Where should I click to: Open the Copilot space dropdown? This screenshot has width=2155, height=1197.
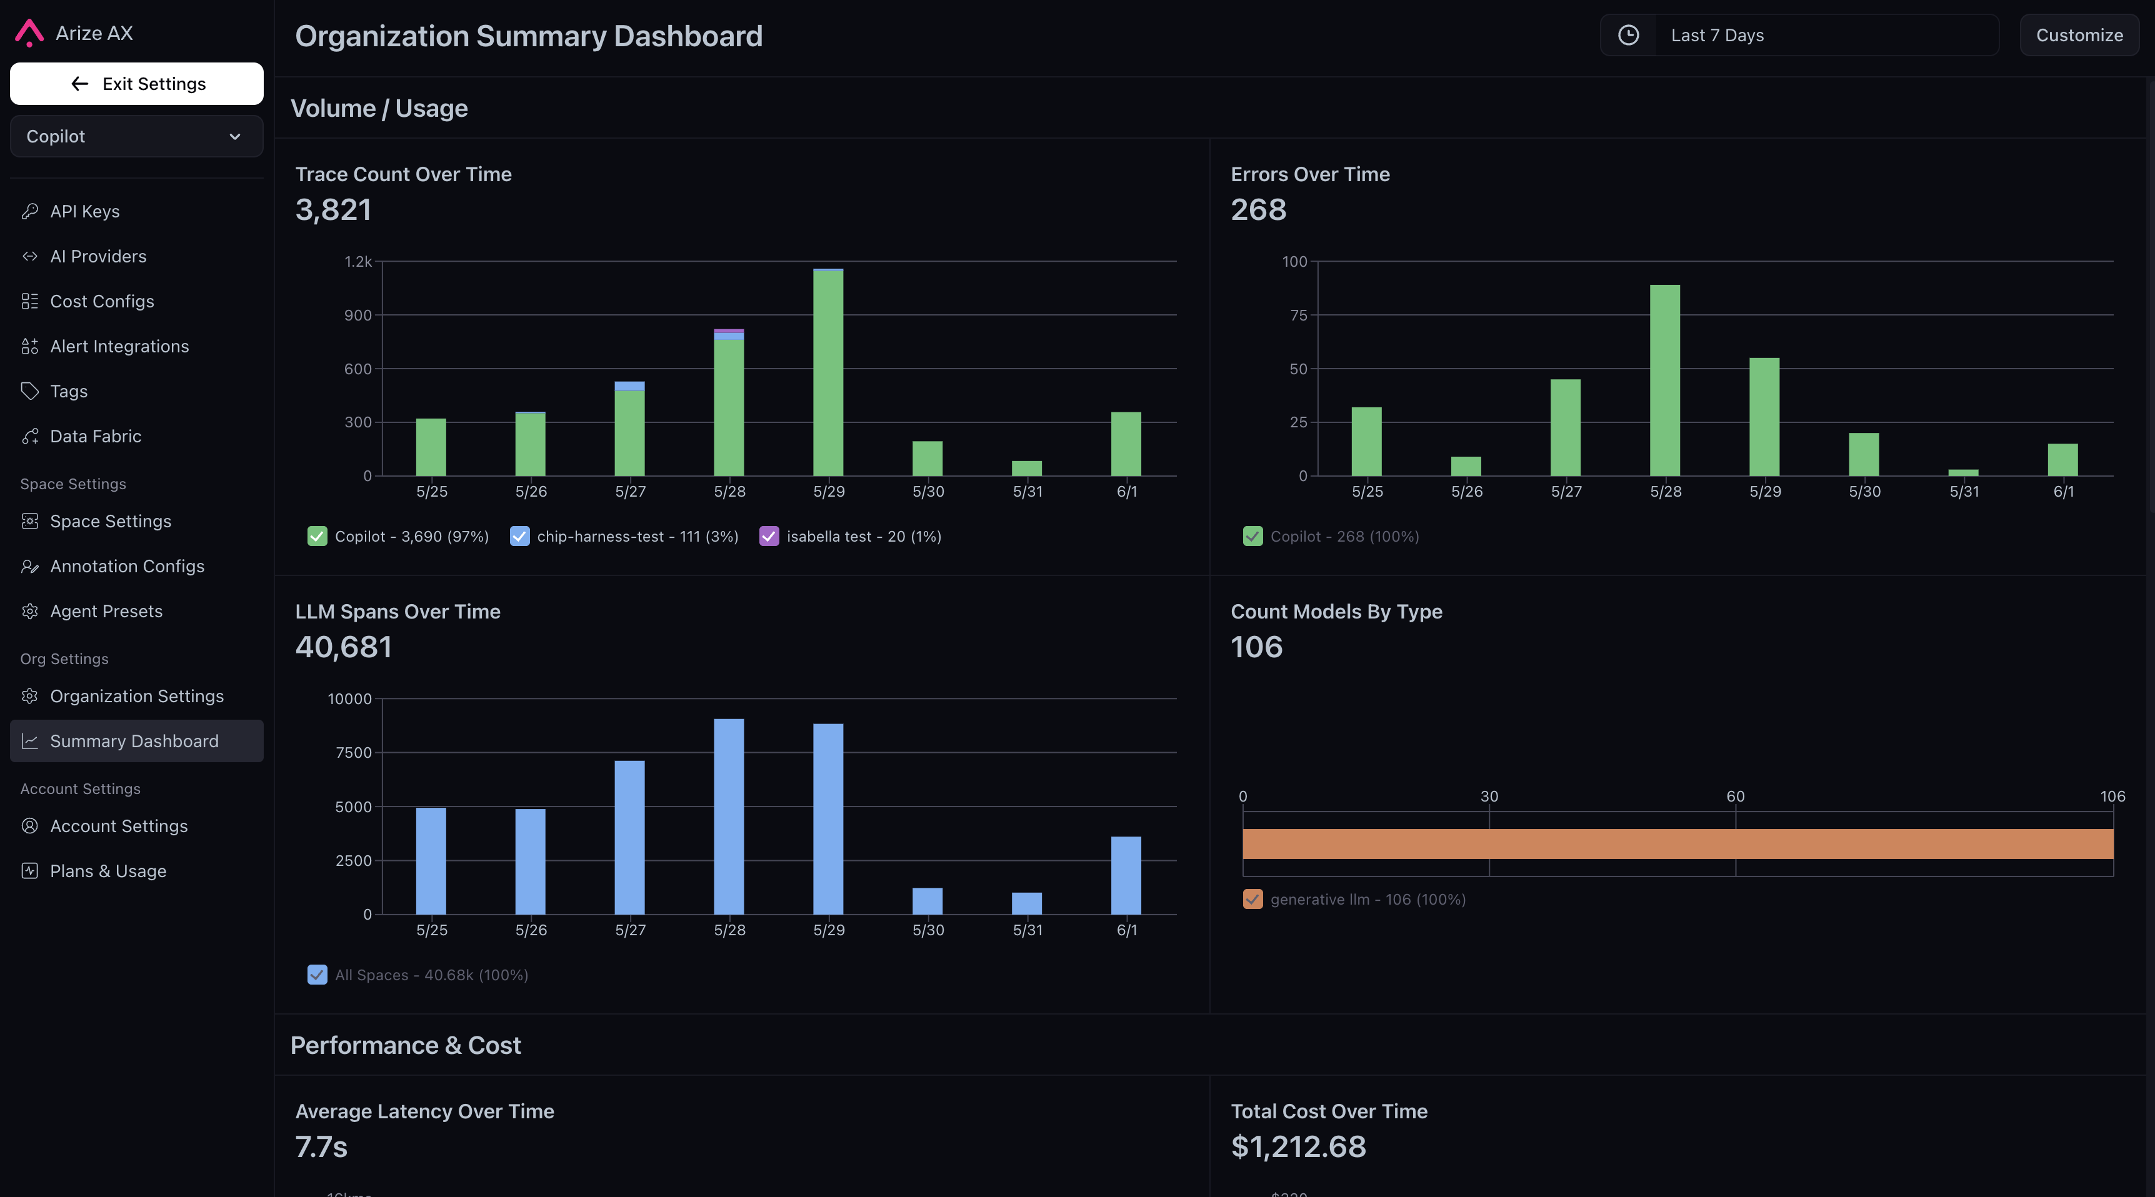136,136
